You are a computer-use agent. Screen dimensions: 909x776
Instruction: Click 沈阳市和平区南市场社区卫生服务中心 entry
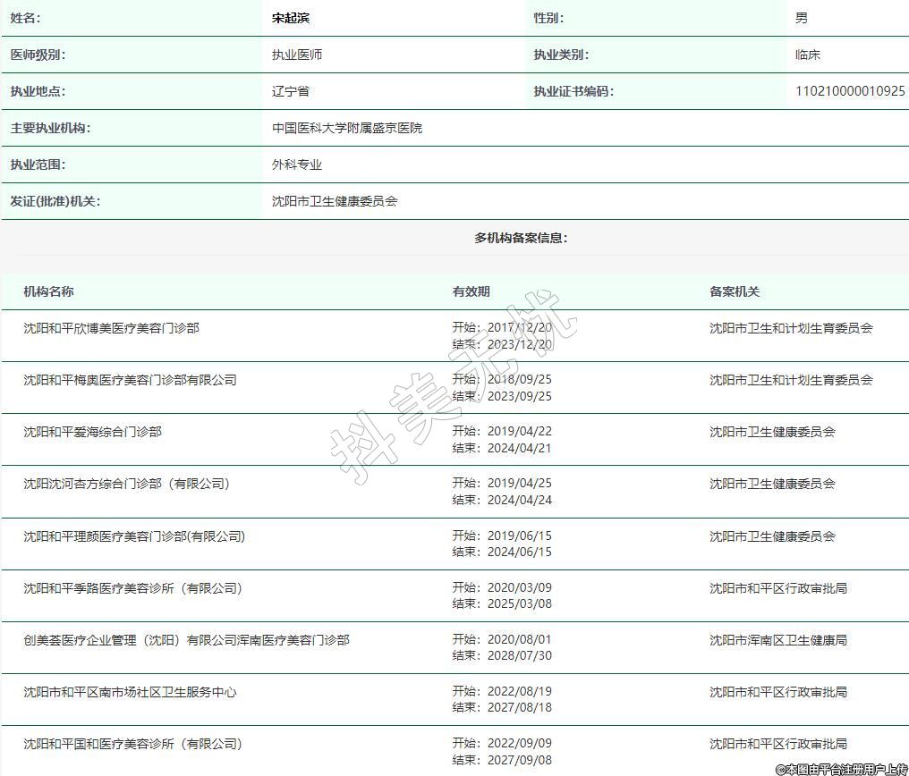(x=131, y=692)
